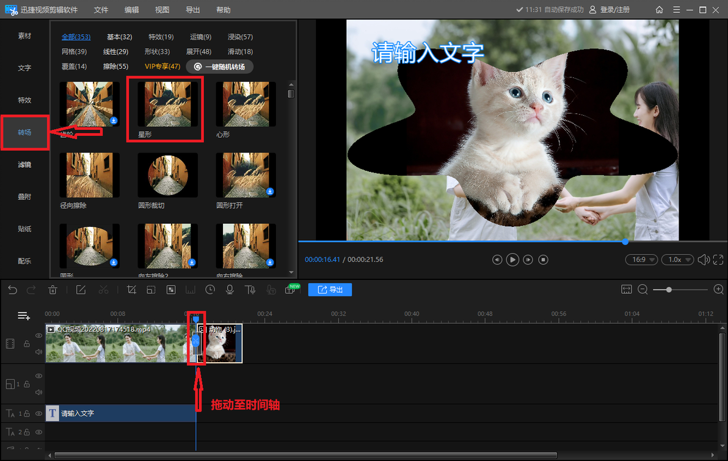This screenshot has height=461, width=728.
Task: Lock text track 2
Action: [27, 432]
